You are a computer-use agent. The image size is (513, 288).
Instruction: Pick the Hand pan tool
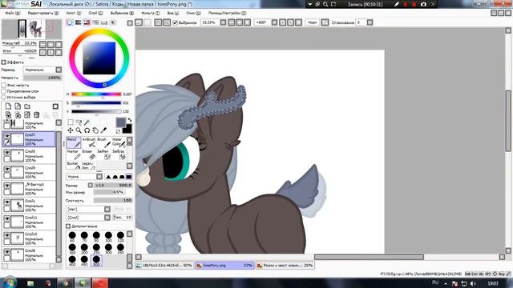pyautogui.click(x=95, y=130)
